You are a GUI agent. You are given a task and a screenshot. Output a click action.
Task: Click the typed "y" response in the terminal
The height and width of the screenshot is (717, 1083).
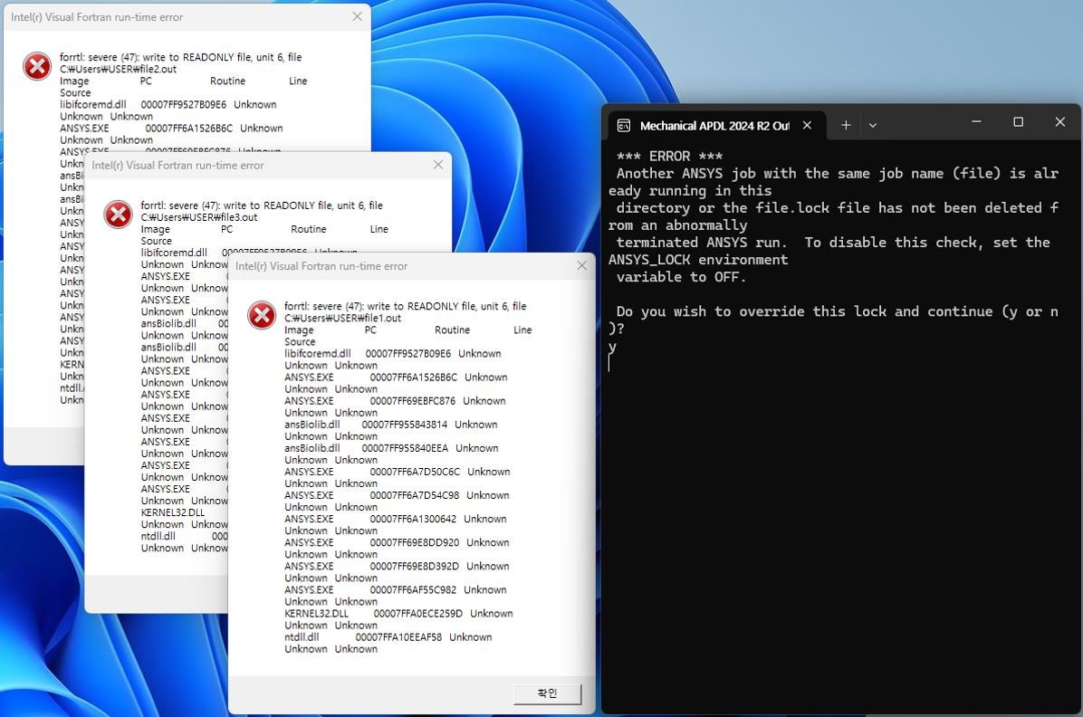[613, 347]
